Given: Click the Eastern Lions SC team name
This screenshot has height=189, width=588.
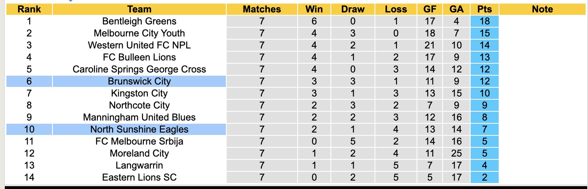Looking at the screenshot, I should pos(139,177).
